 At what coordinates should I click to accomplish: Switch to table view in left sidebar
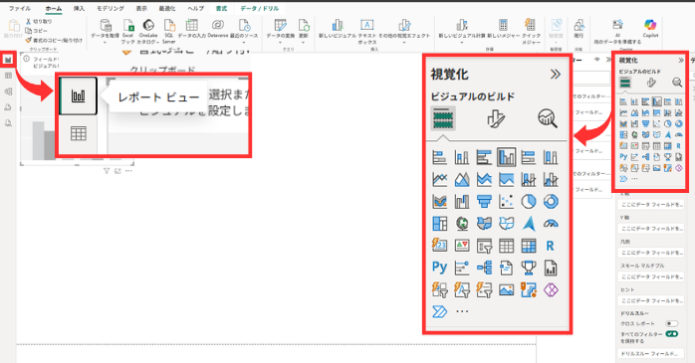coord(8,76)
